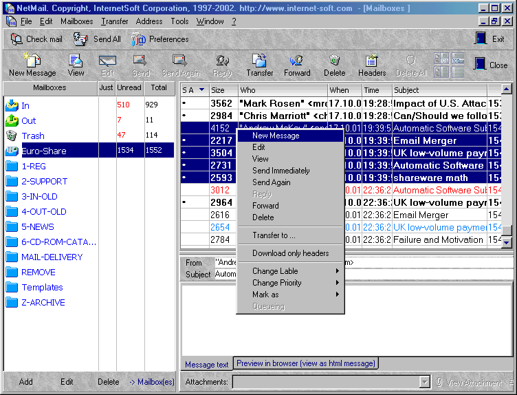Open the File menu
Screen dimensions: 517x395
click(26, 22)
